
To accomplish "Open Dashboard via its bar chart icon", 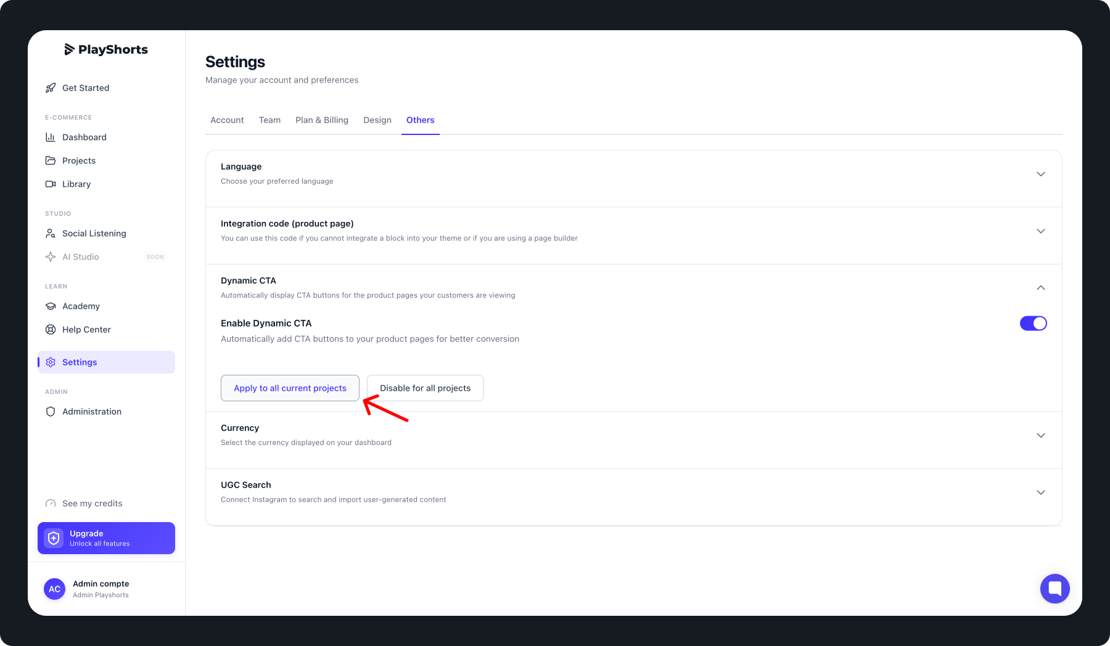I will [x=51, y=137].
